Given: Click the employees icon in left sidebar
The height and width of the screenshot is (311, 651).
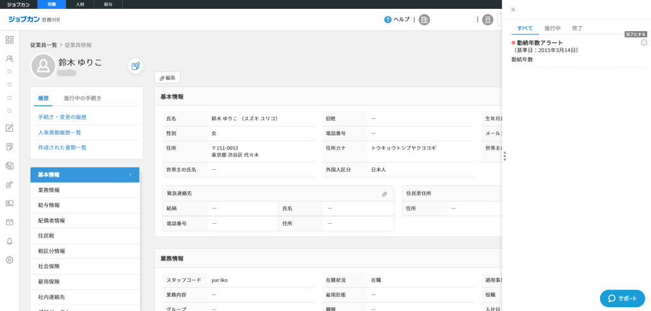Looking at the screenshot, I should pyautogui.click(x=10, y=59).
